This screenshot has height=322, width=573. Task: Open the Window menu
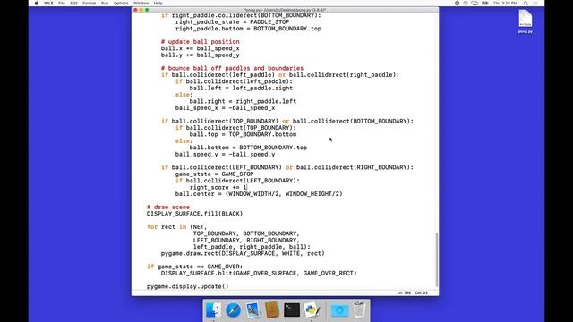pyautogui.click(x=141, y=3)
